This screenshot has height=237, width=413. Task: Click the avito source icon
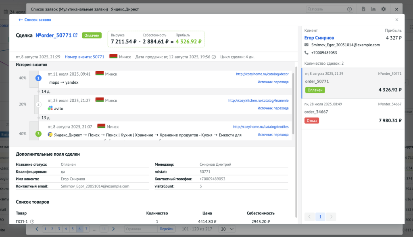click(50, 108)
